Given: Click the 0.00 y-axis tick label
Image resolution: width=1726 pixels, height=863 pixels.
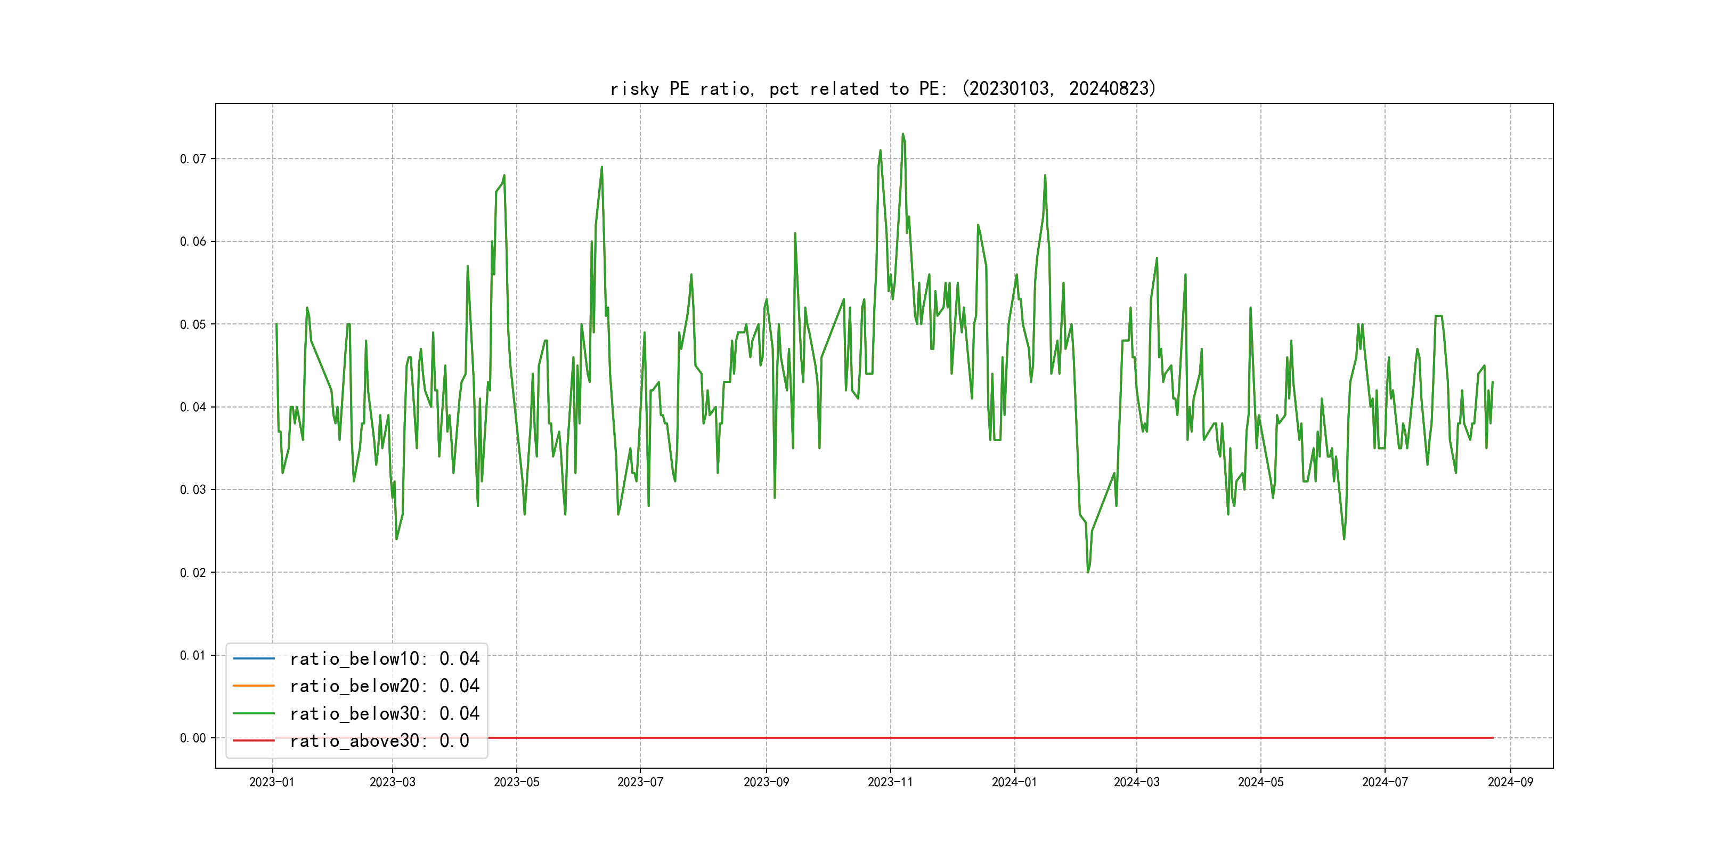Looking at the screenshot, I should pos(193,738).
